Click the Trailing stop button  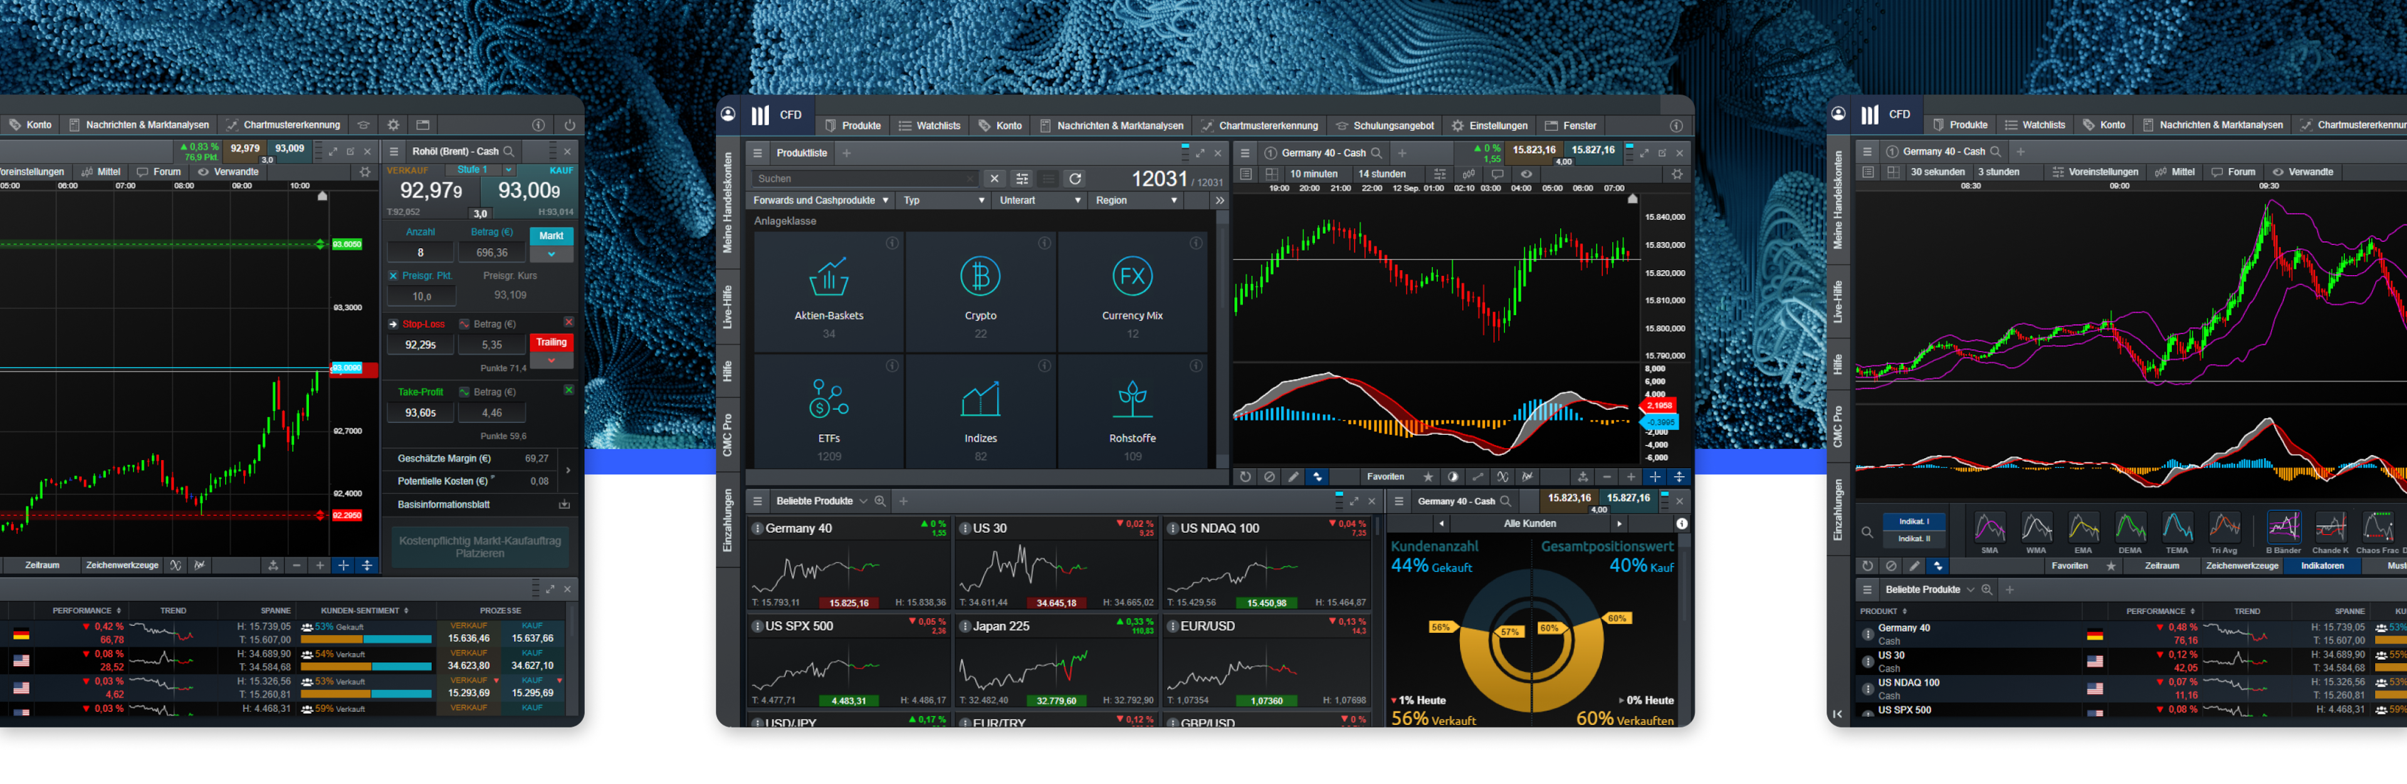(552, 342)
